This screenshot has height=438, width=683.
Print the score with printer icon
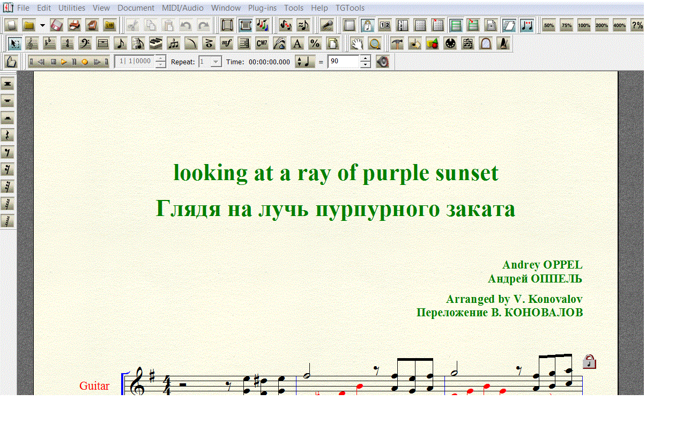(x=75, y=25)
